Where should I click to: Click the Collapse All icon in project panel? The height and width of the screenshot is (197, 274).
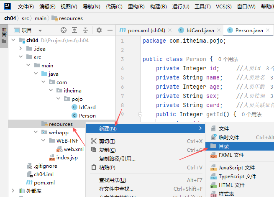click(85, 30)
